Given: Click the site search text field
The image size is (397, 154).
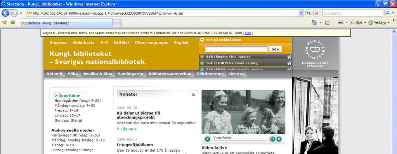Looking at the screenshot, I should pyautogui.click(x=236, y=49).
